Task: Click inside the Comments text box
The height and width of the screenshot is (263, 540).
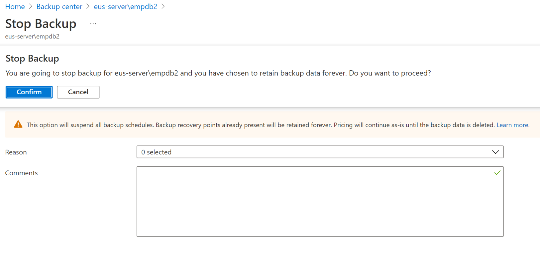Action: coord(319,202)
